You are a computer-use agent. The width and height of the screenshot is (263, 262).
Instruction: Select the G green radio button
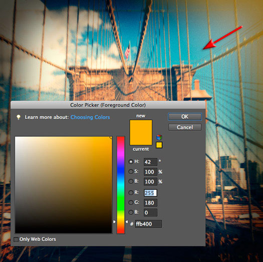coord(131,202)
